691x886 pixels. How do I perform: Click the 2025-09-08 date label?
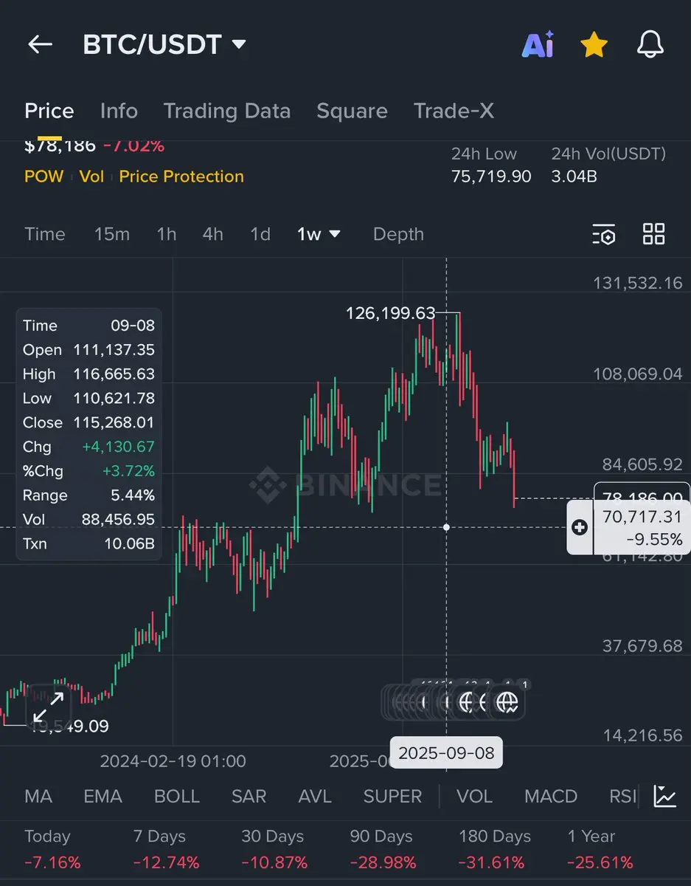446,753
